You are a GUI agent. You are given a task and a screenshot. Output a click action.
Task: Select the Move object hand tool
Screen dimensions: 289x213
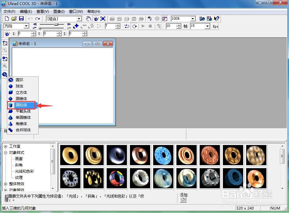pyautogui.click(x=89, y=18)
